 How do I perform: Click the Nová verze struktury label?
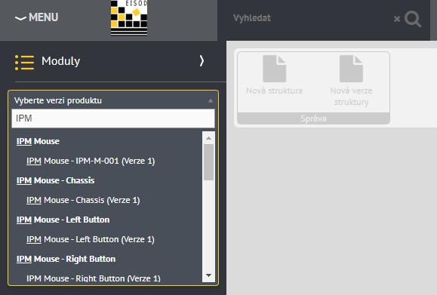[x=351, y=97]
